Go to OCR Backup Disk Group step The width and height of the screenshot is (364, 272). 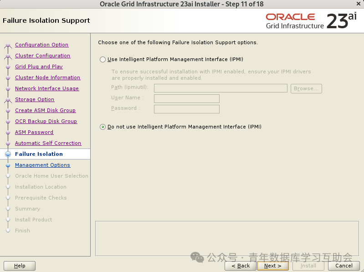point(46,121)
